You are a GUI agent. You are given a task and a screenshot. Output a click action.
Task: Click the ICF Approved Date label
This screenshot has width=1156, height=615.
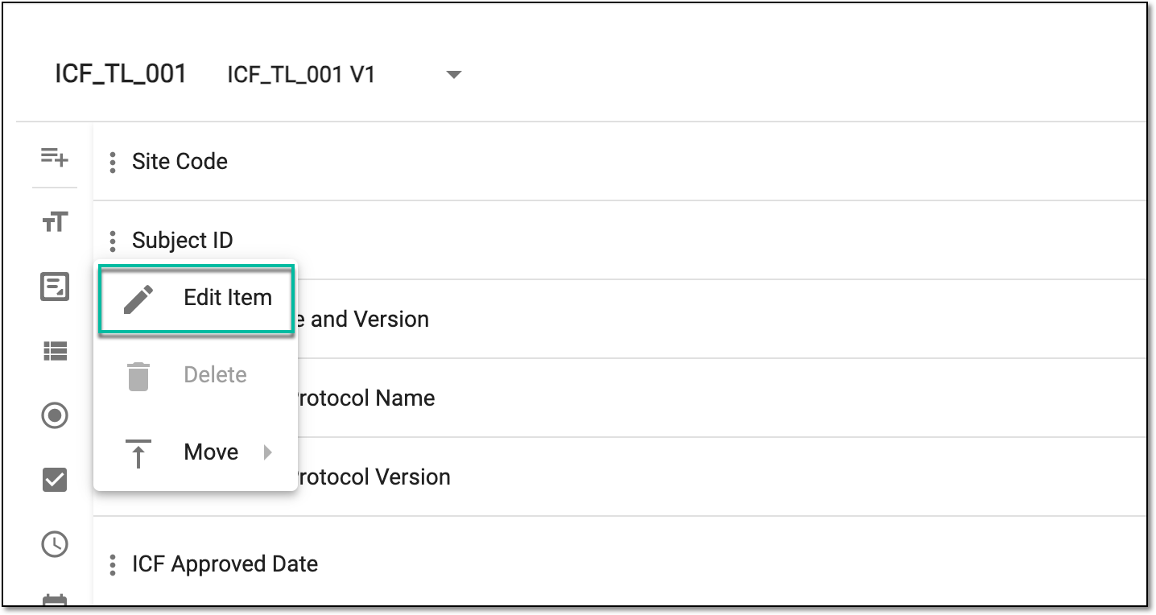tap(225, 563)
